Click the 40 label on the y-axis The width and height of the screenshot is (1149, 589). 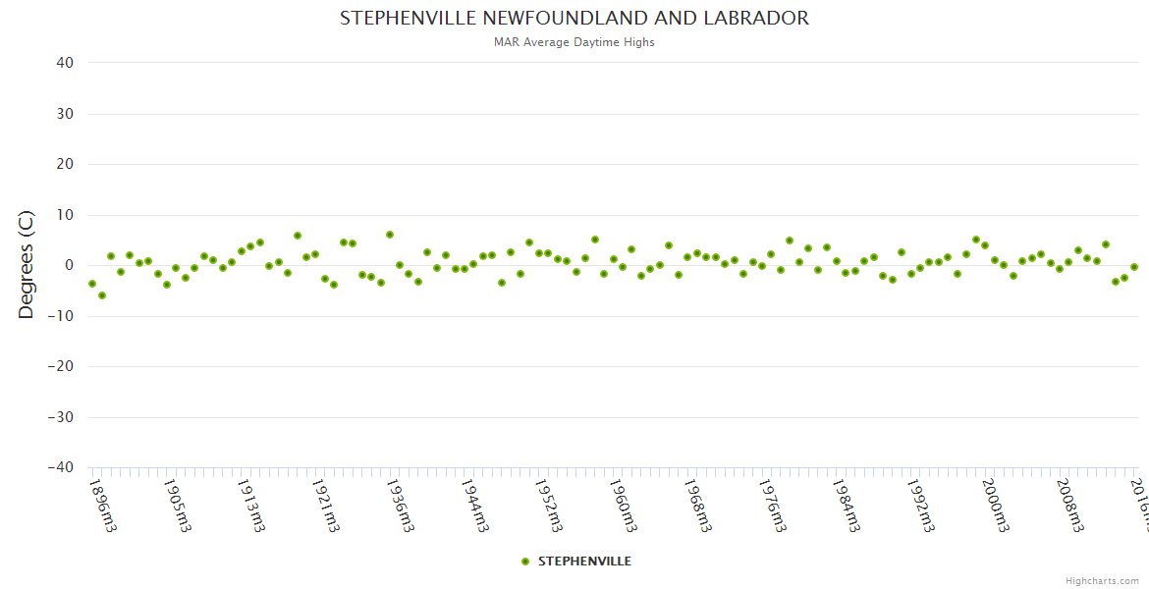point(65,63)
